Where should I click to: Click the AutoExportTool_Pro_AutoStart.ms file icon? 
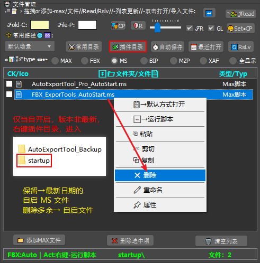click(19, 84)
